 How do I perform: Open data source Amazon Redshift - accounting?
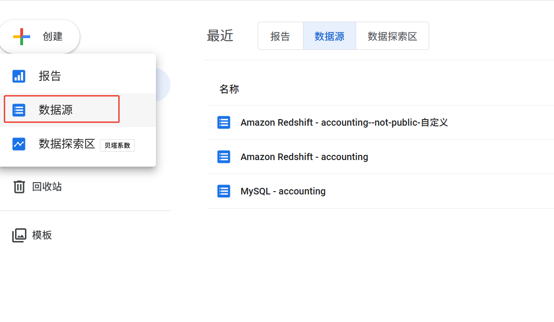click(304, 157)
